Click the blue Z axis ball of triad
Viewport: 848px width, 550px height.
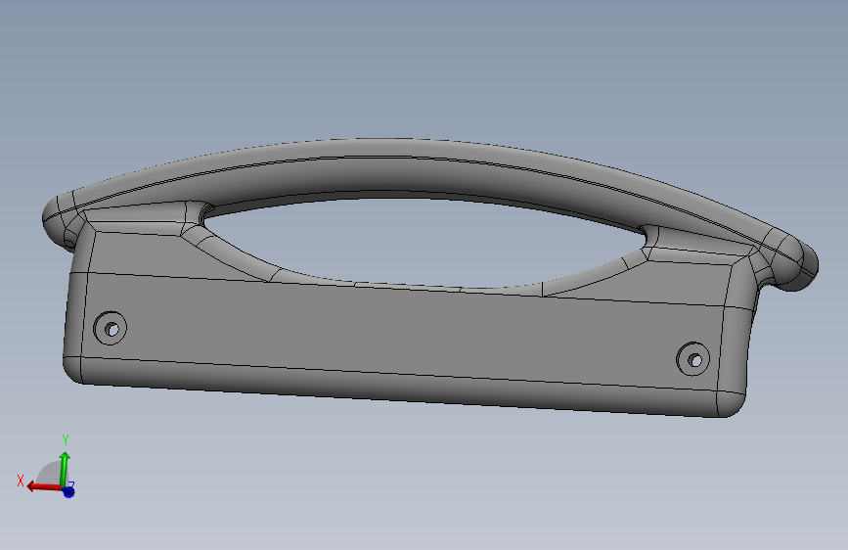[68, 491]
